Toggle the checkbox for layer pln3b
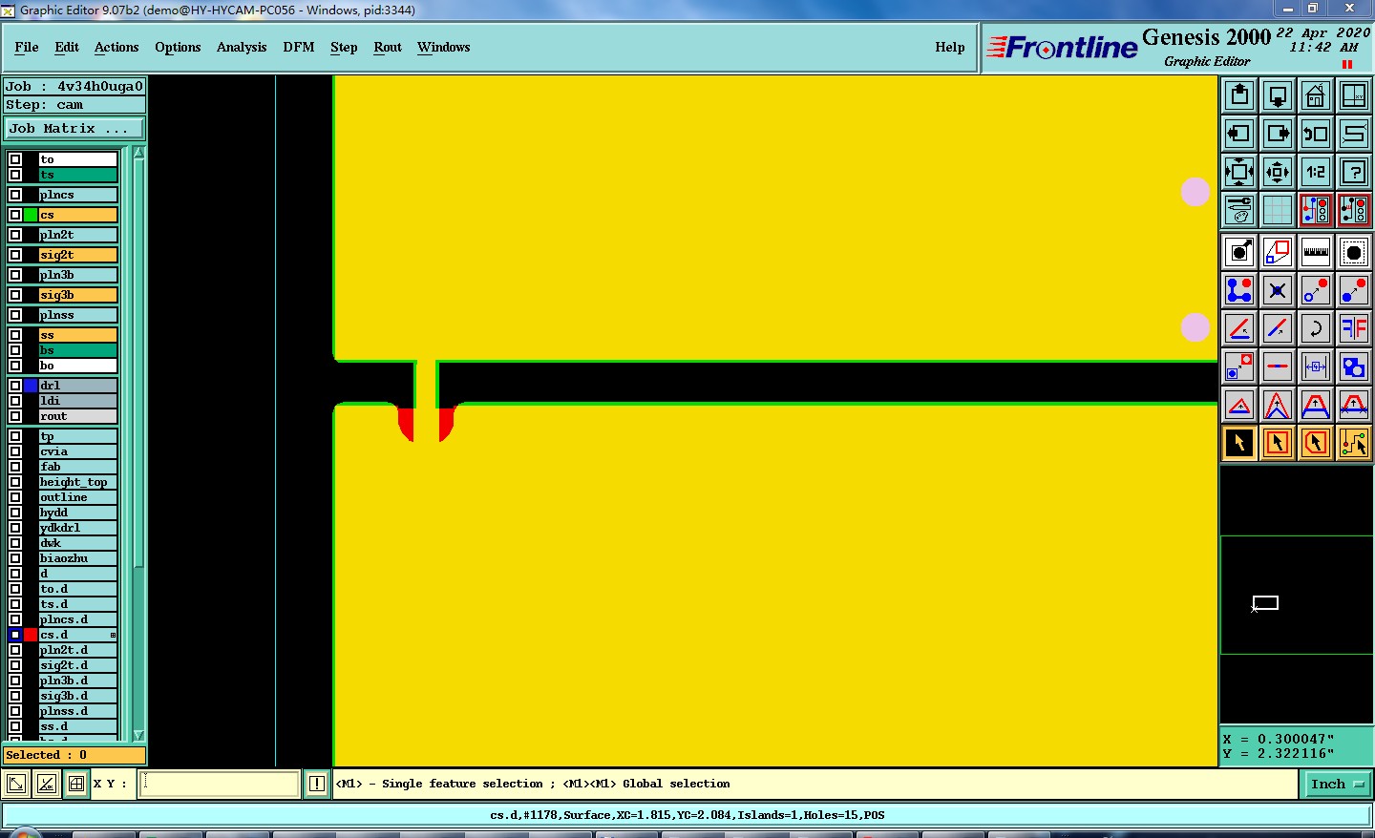 [15, 275]
